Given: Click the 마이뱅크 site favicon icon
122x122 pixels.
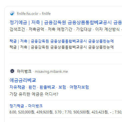Looking at the screenshot, I should click(12, 71).
